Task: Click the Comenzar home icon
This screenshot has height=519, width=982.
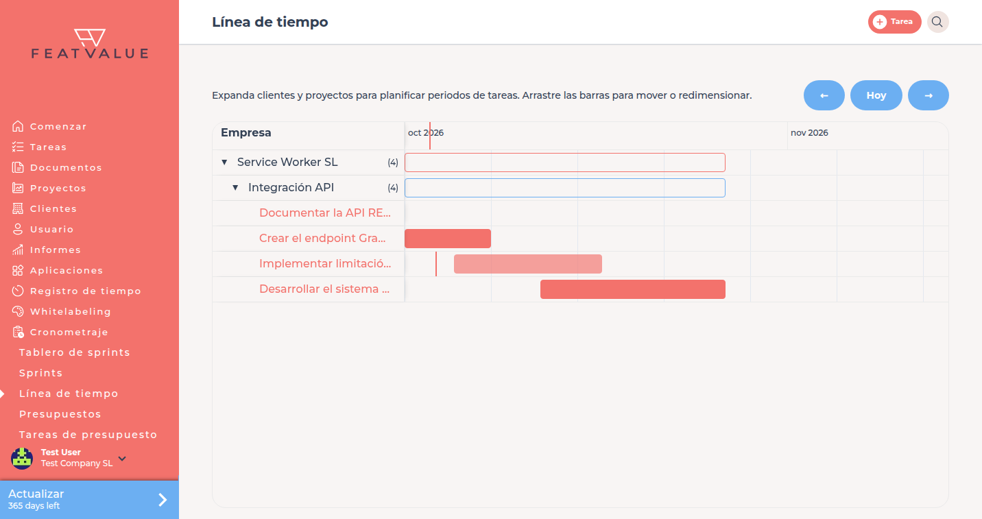Action: tap(18, 126)
